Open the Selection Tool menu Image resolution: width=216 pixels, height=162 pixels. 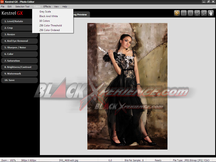pyautogui.click(x=22, y=6)
